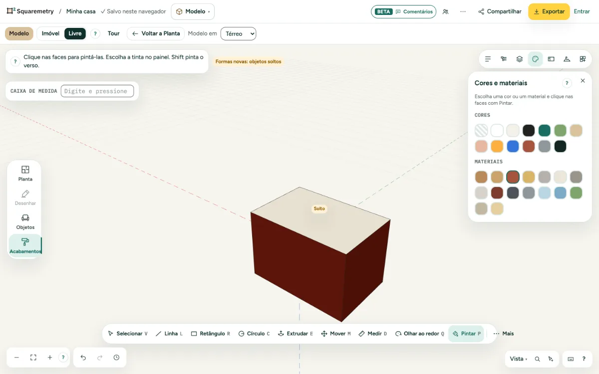Undo the last action
Viewport: 599px width, 374px height.
coord(83,358)
